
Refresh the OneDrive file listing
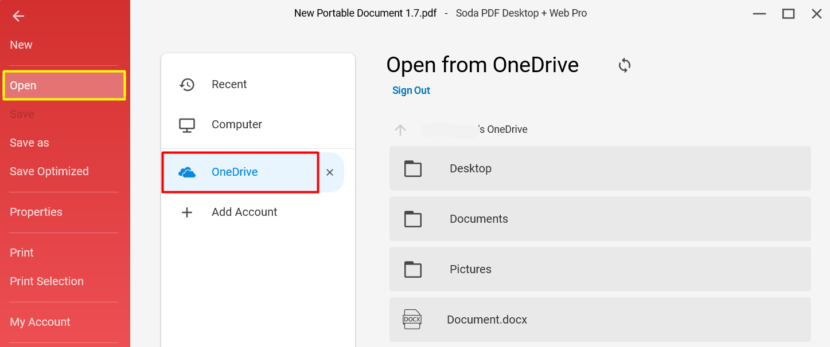tap(624, 65)
